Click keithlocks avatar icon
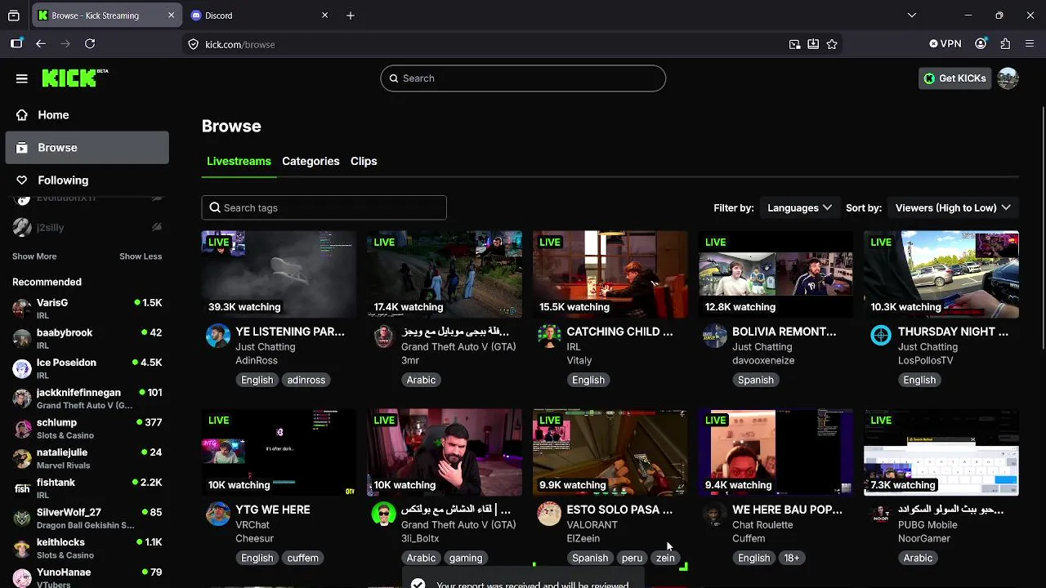 coord(22,548)
